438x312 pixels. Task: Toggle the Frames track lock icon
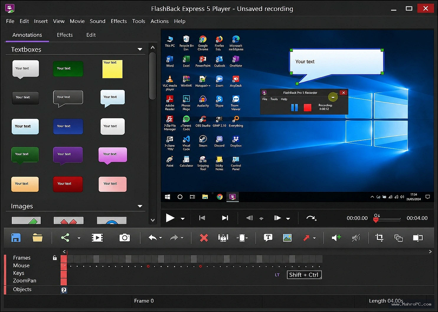click(x=55, y=258)
